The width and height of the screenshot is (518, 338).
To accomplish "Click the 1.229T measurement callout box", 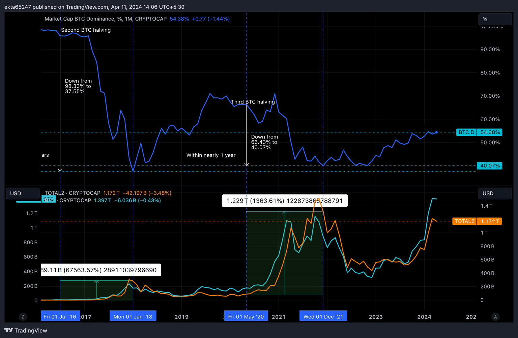I will (284, 201).
